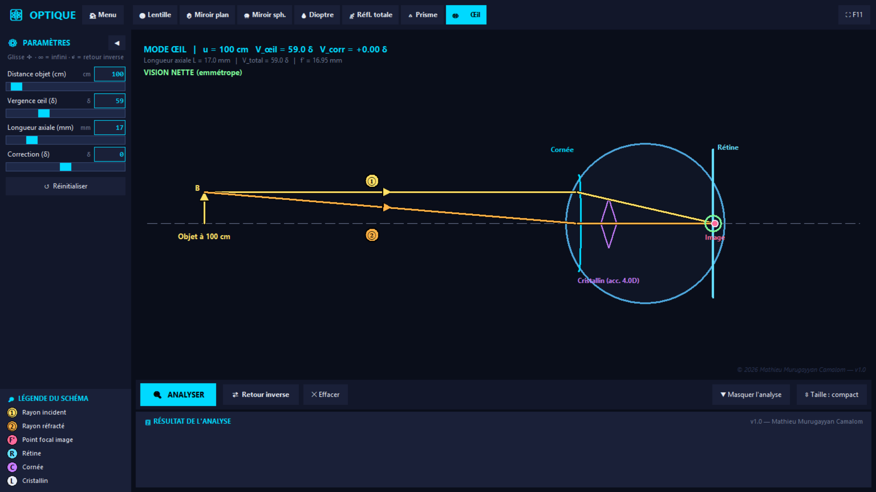The image size is (876, 492).
Task: Open the Menu button
Action: coord(103,15)
